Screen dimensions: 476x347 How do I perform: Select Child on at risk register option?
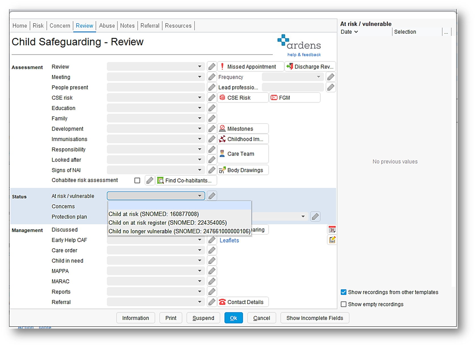tap(179, 223)
